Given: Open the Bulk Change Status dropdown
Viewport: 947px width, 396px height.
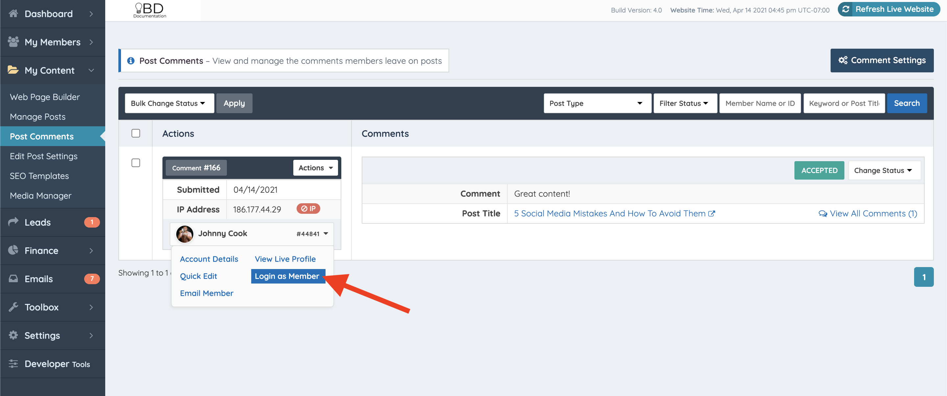Looking at the screenshot, I should pos(169,103).
